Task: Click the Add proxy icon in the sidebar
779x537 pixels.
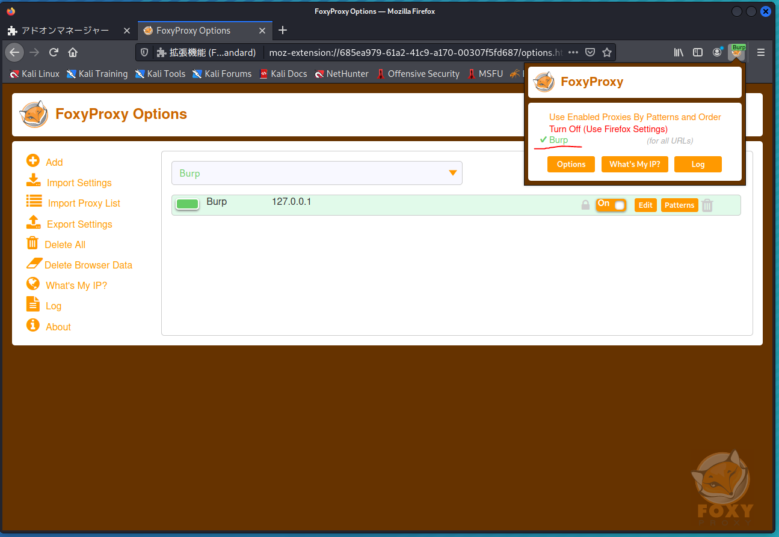Action: tap(34, 161)
